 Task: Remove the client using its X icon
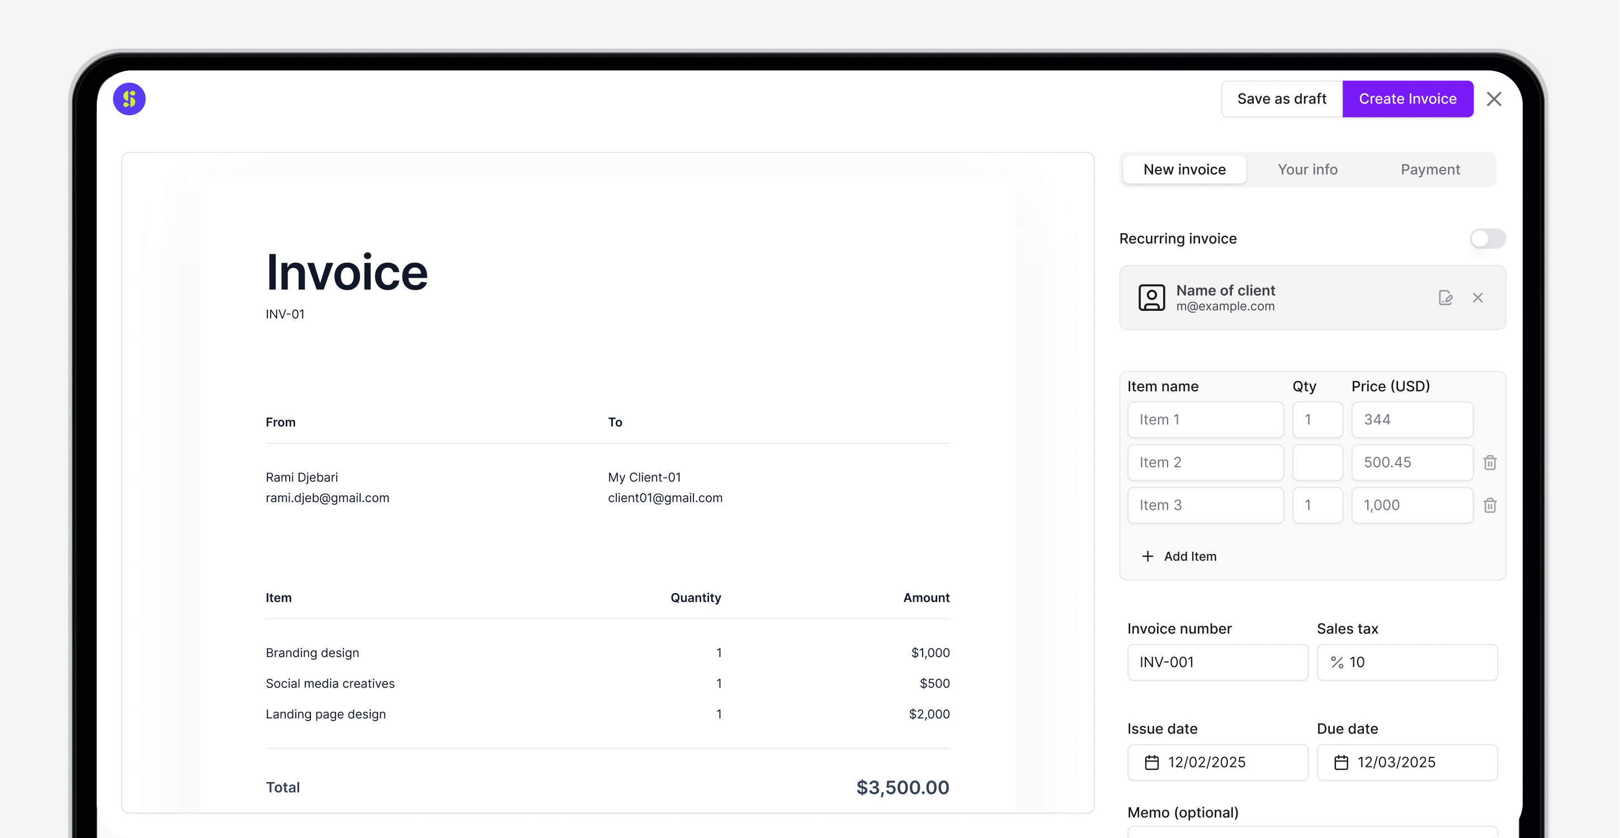1478,297
